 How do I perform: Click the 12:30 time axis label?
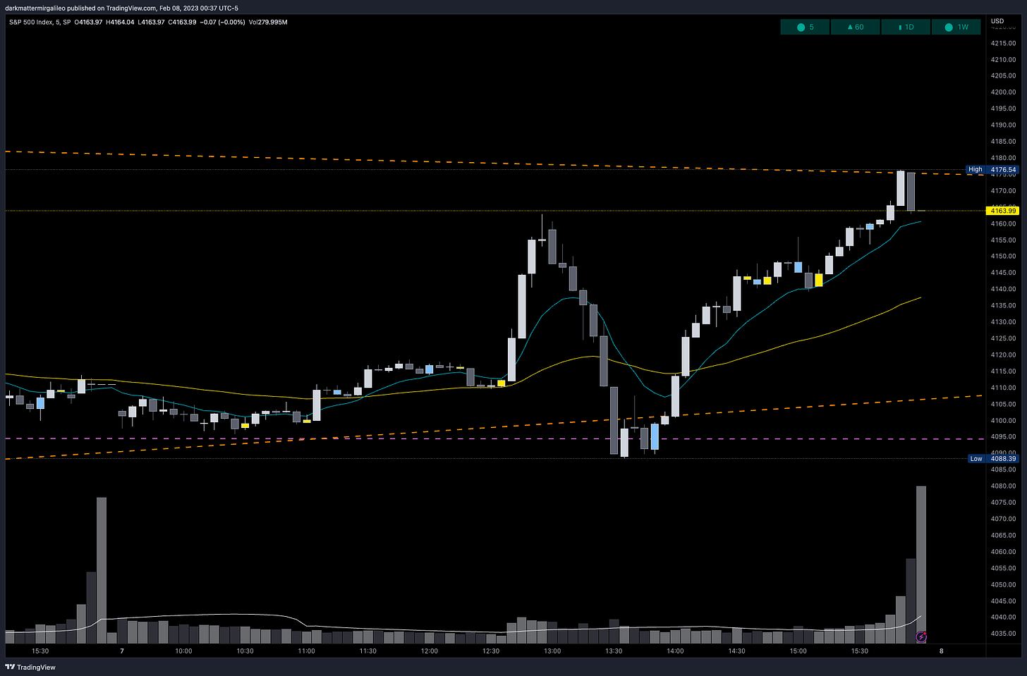click(491, 651)
